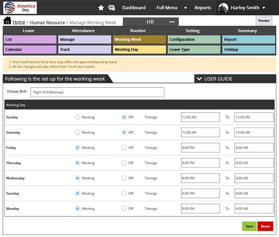279x237 pixels.
Task: Open Attendance Track tile
Action: coord(85,49)
